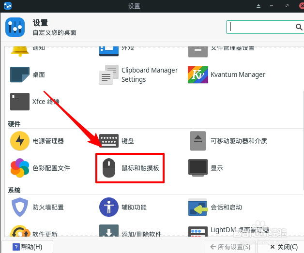Open Keyboard (键盘) settings icon
The height and width of the screenshot is (253, 304).
pyautogui.click(x=109, y=141)
